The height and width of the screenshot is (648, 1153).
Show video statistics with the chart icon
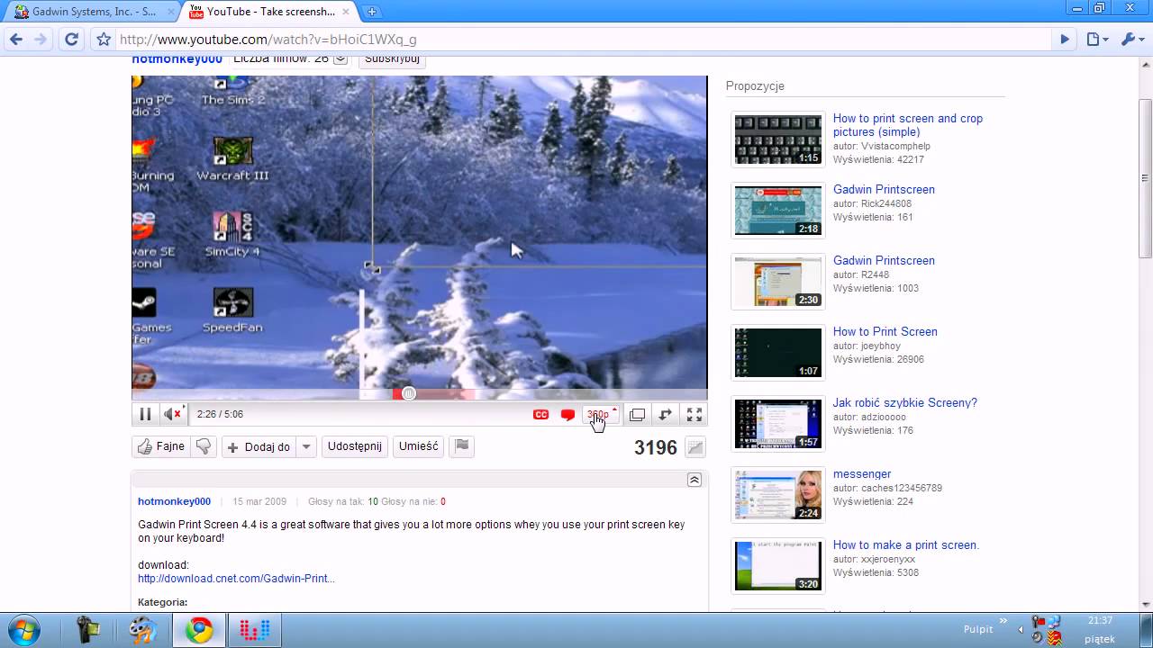(695, 447)
